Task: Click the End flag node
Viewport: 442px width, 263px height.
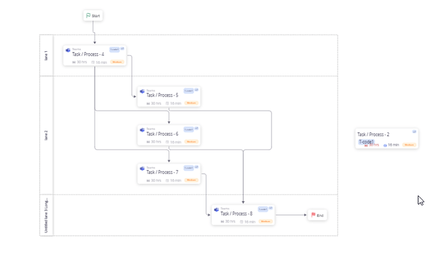Action: (316, 216)
